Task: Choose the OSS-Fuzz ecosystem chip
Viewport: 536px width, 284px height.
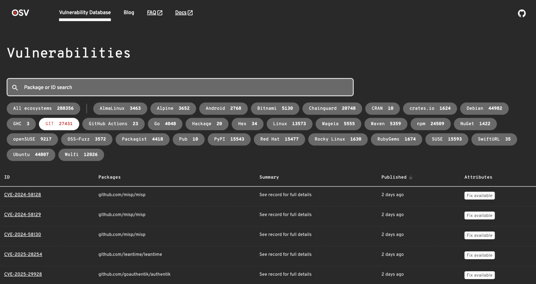Action: [87, 139]
